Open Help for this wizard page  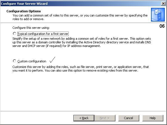(x=153, y=118)
